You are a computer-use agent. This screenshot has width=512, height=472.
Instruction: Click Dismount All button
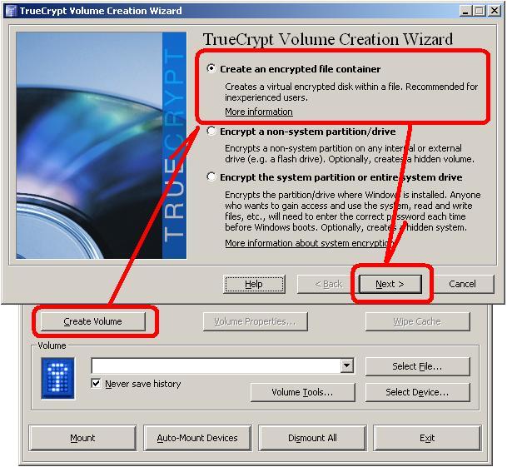pyautogui.click(x=312, y=438)
